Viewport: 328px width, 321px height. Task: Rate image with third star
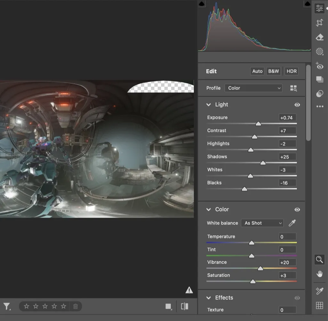coord(45,306)
